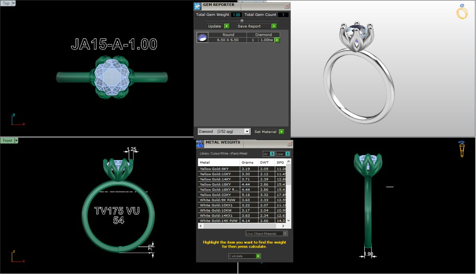Click the green arrow on Calculate
Viewport: 476px width, 274px height.
(258, 256)
